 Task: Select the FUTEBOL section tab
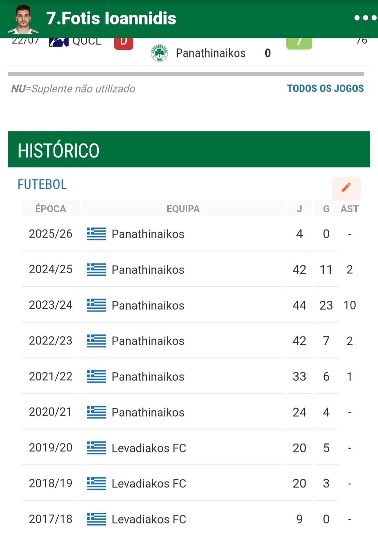pos(42,184)
